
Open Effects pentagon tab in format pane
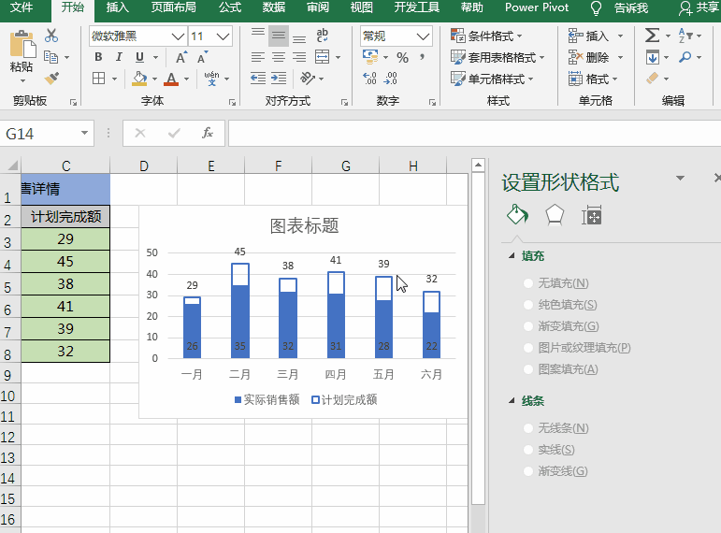coord(555,215)
